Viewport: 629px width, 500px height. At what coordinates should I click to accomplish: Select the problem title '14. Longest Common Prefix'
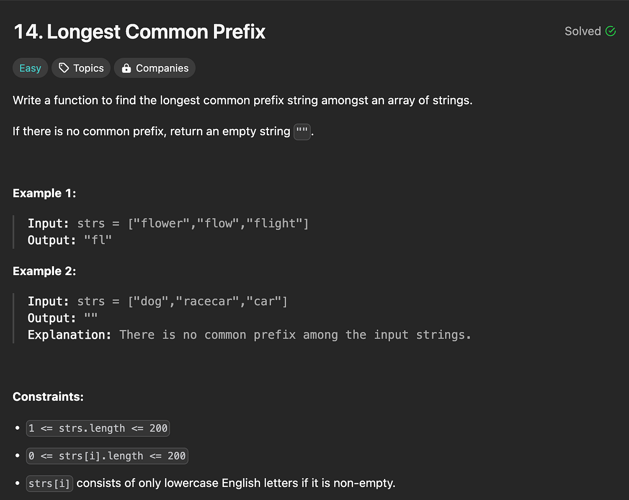pos(139,31)
